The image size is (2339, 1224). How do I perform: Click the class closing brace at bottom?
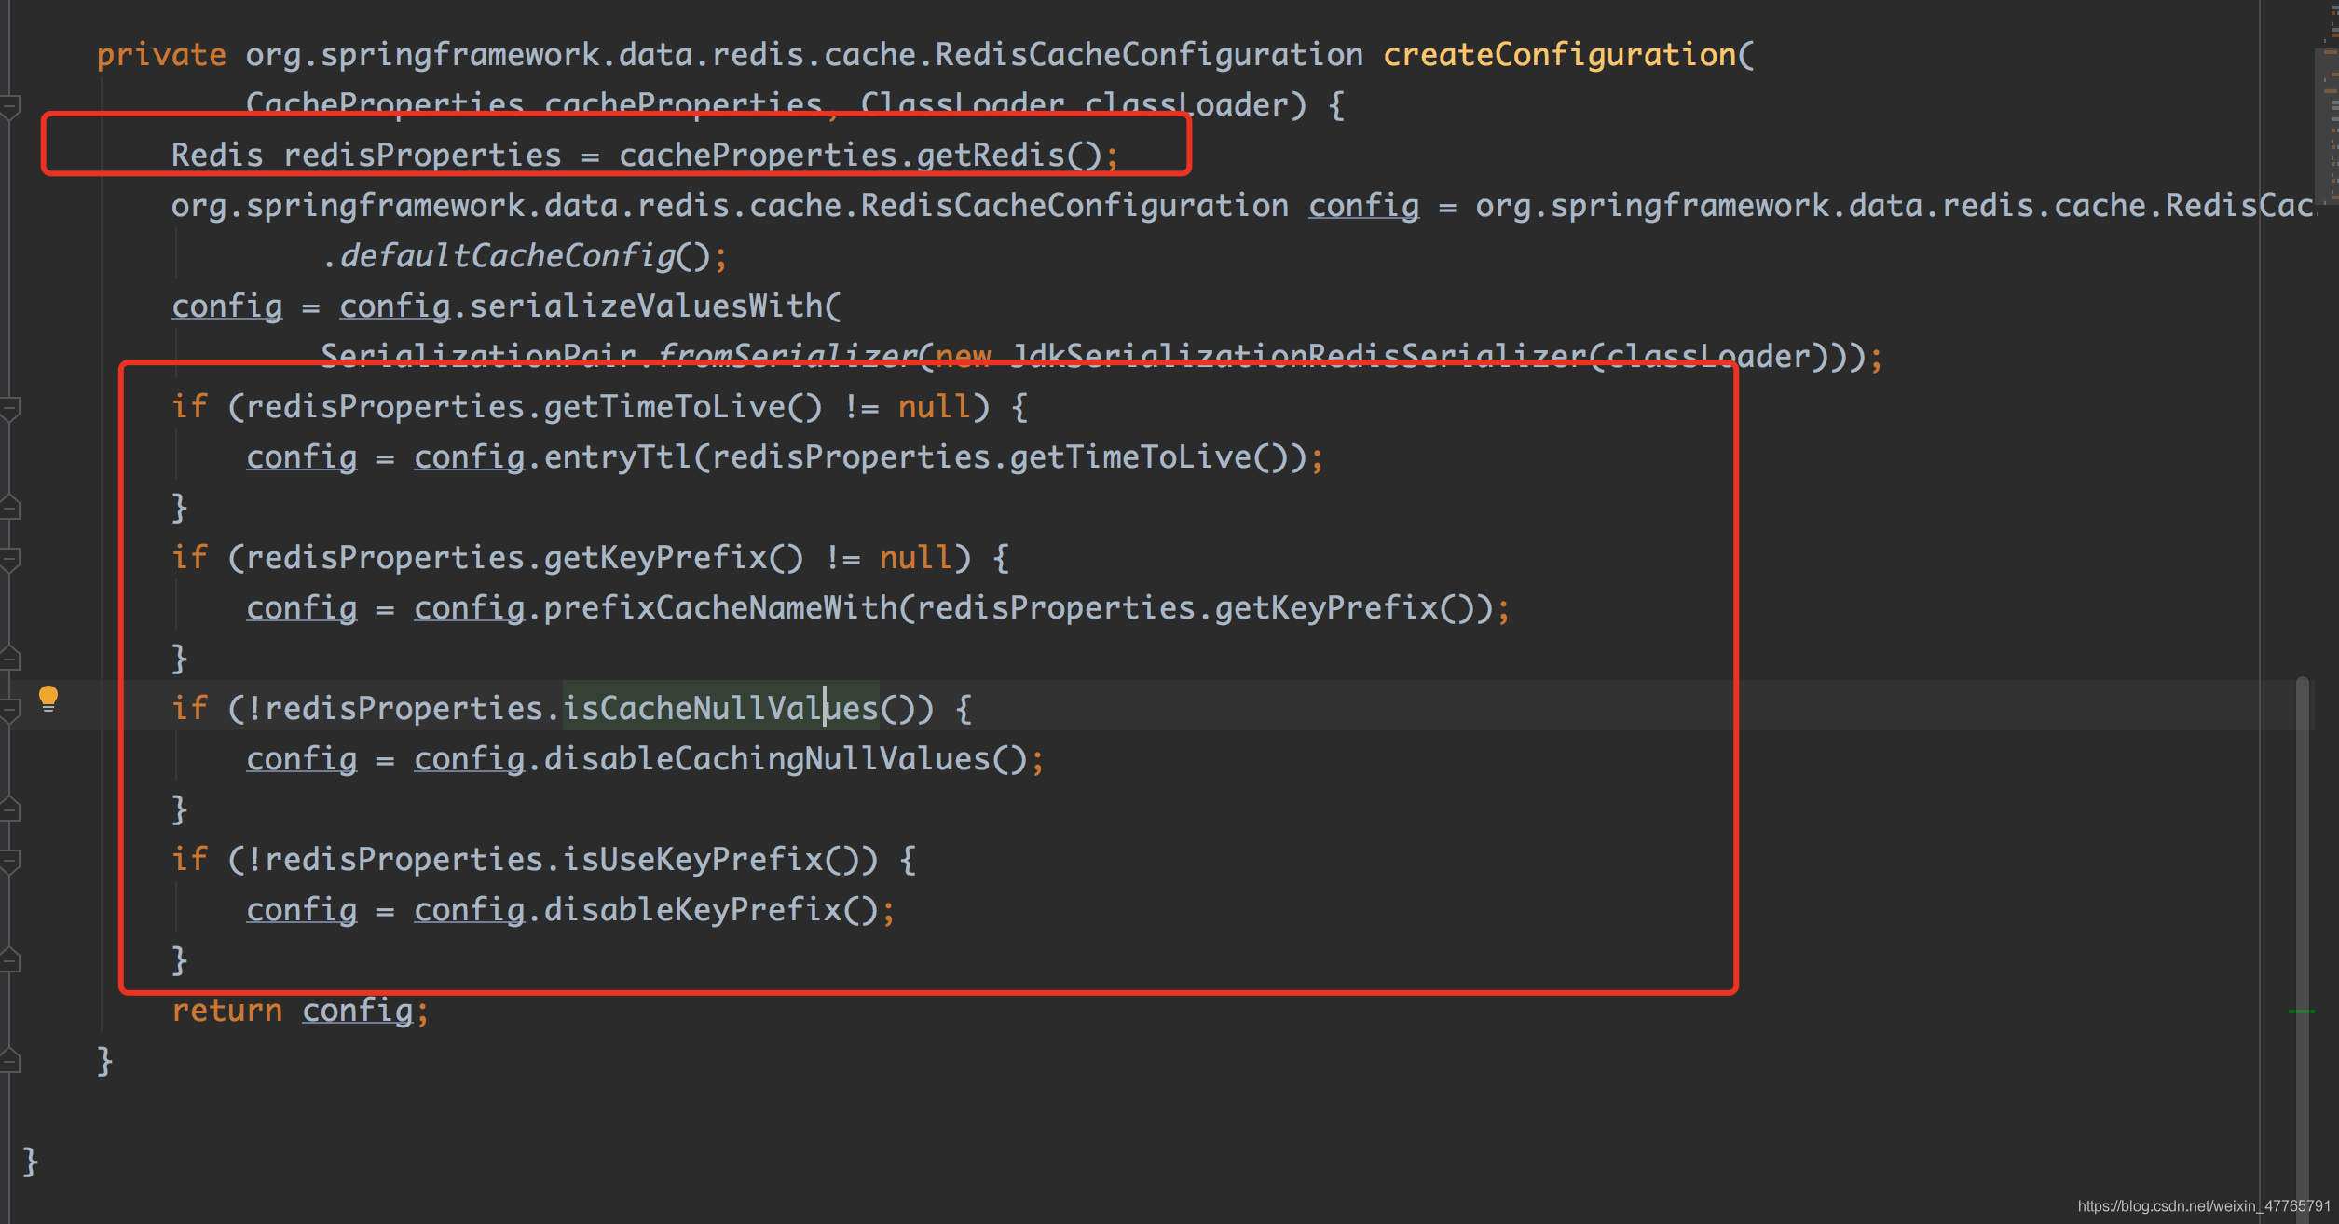click(30, 1161)
